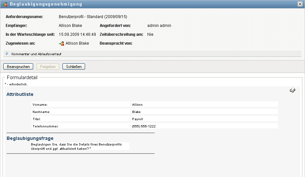Image resolution: width=305 pixels, height=177 pixels.
Task: Click the Attributliste section heading
Action: (20, 95)
